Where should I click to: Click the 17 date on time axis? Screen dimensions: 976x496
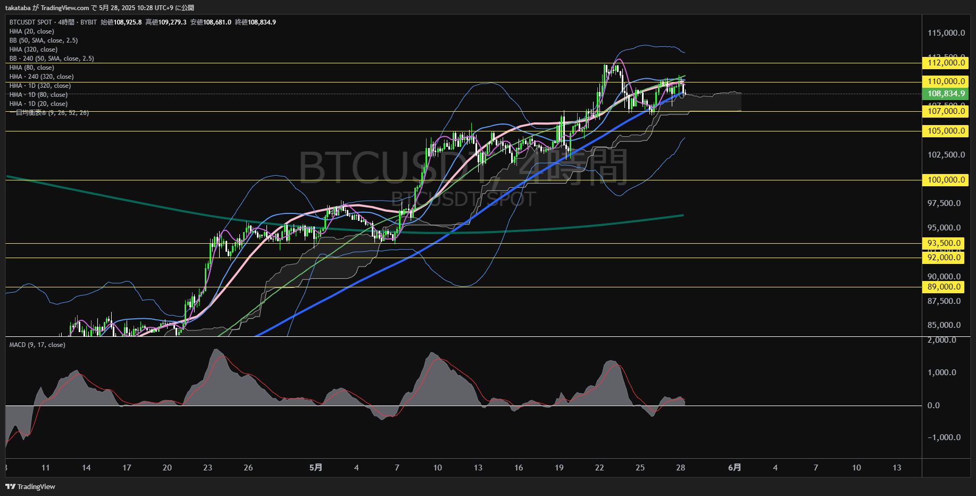click(127, 468)
